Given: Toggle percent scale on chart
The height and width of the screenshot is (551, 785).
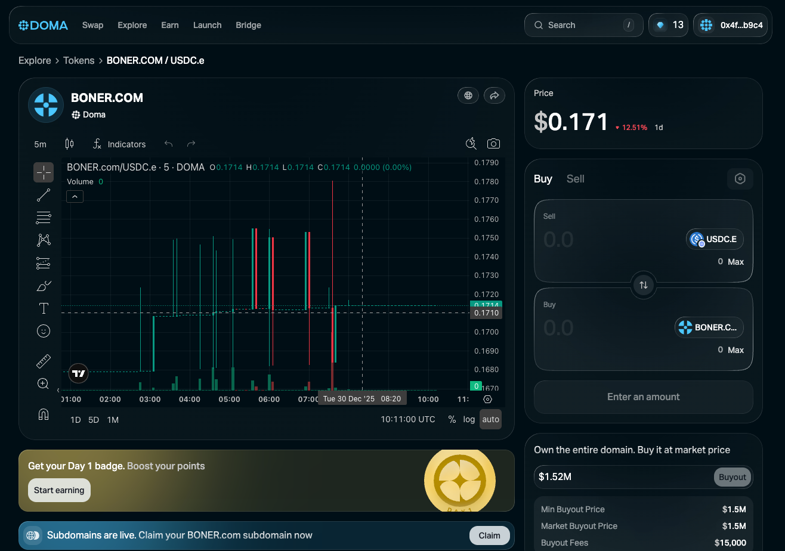Looking at the screenshot, I should pos(452,419).
